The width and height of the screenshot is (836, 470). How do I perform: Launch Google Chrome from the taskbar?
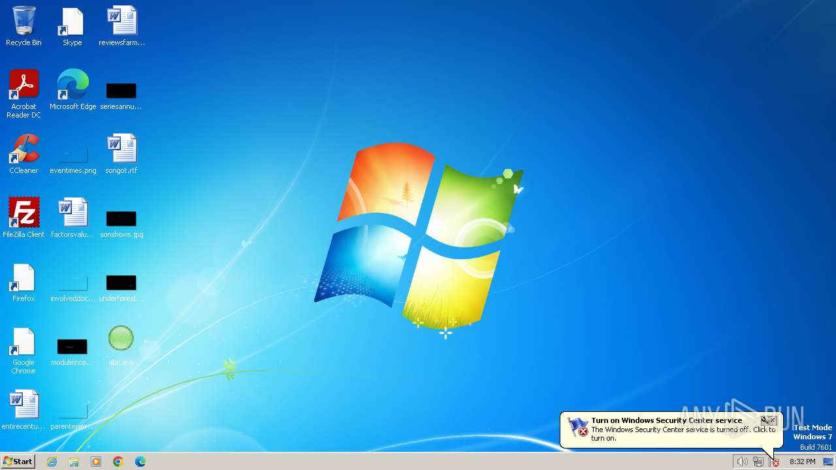point(118,462)
